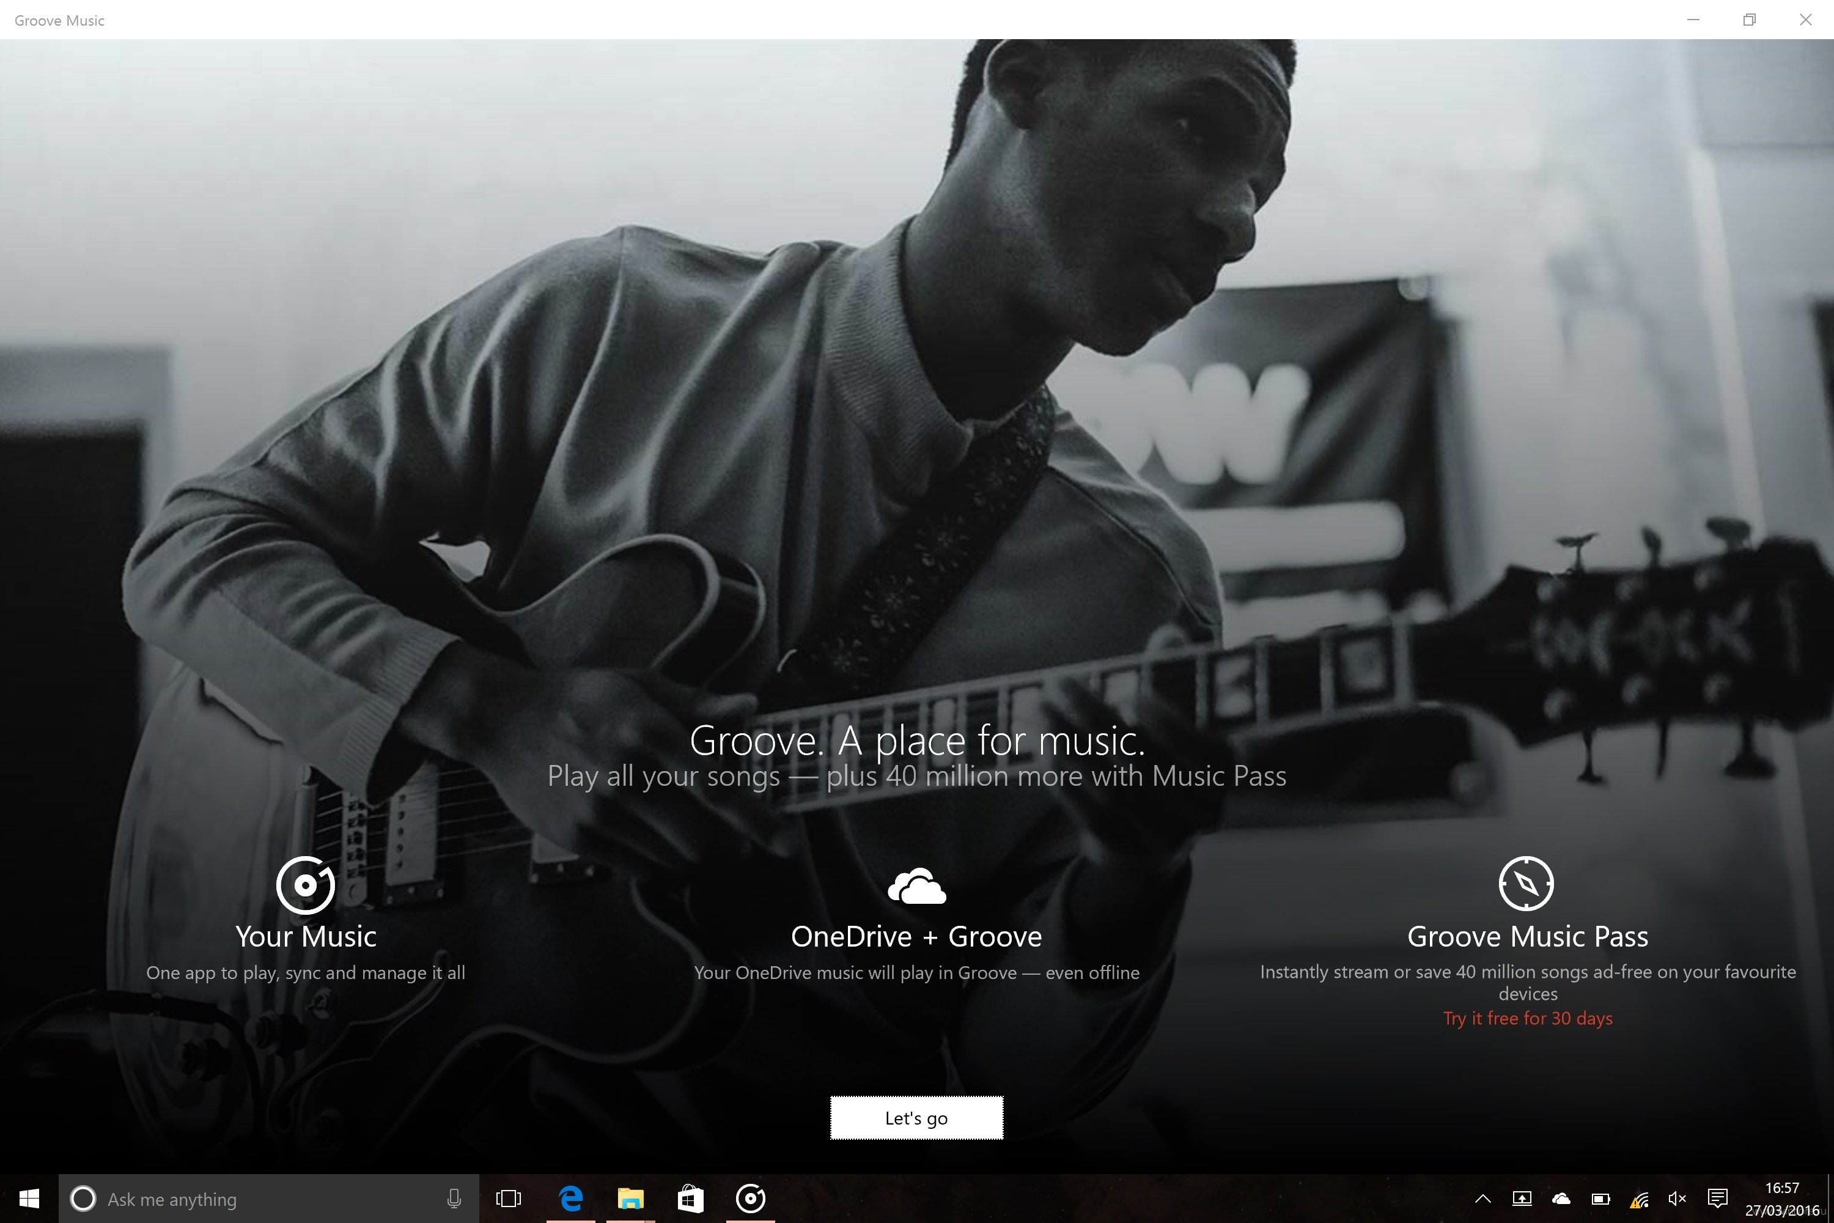This screenshot has height=1223, width=1834.
Task: Click the Let's go button
Action: point(916,1118)
